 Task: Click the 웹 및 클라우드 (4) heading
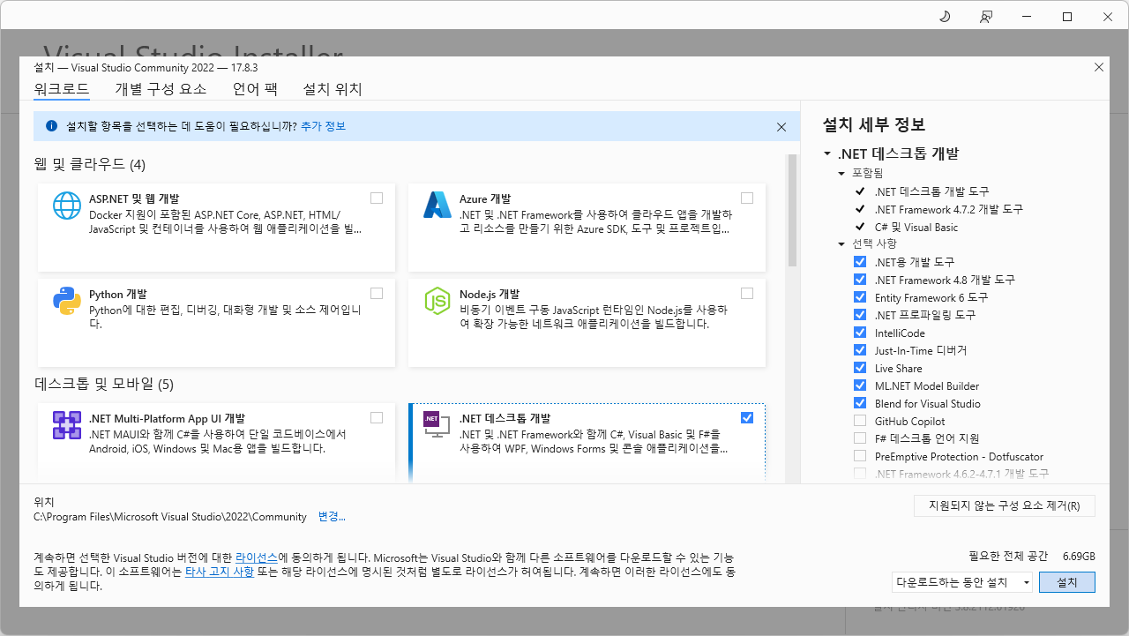(90, 165)
